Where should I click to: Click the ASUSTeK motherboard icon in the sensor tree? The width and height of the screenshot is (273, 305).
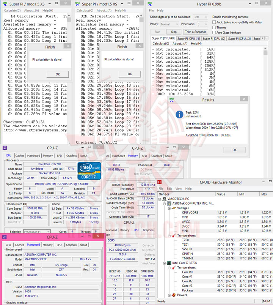tap(169, 204)
